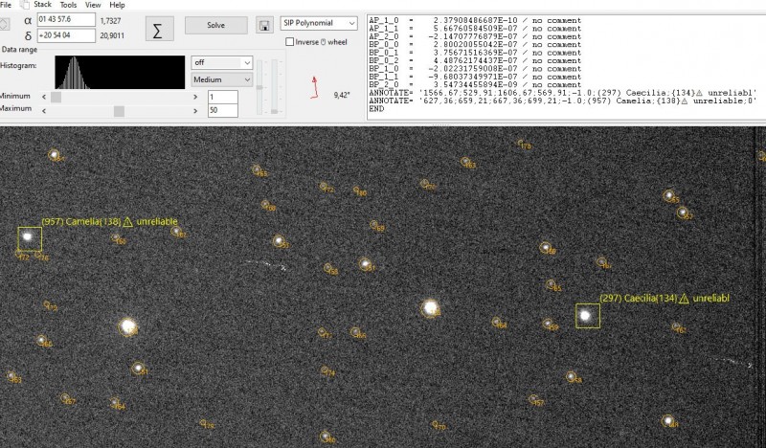
Task: Click the document icon beside Stack menu
Action: (25, 5)
